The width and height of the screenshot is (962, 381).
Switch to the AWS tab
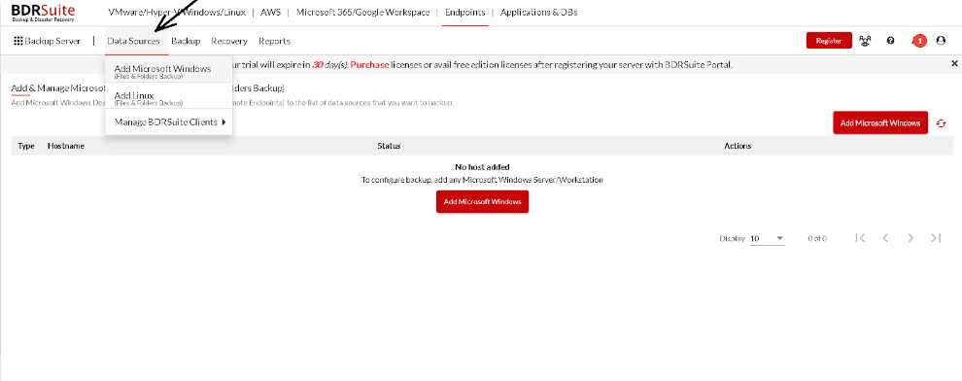270,13
